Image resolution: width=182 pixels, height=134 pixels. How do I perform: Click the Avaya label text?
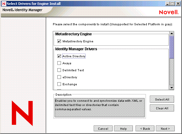pos(67,63)
